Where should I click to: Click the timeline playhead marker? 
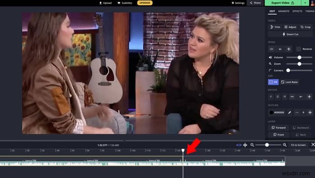click(183, 150)
